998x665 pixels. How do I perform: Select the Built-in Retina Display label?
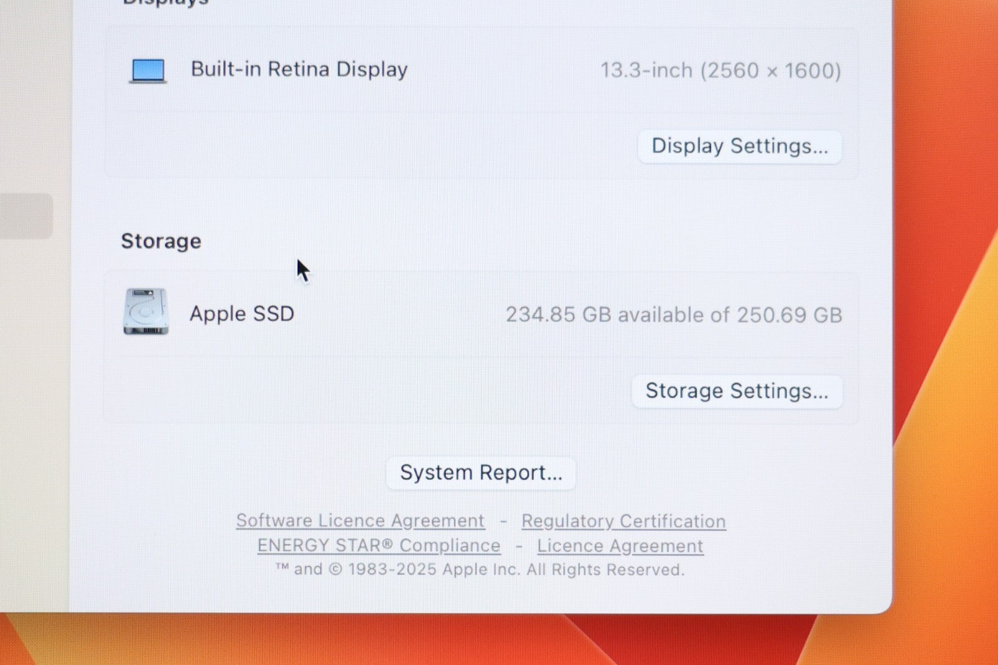click(299, 69)
